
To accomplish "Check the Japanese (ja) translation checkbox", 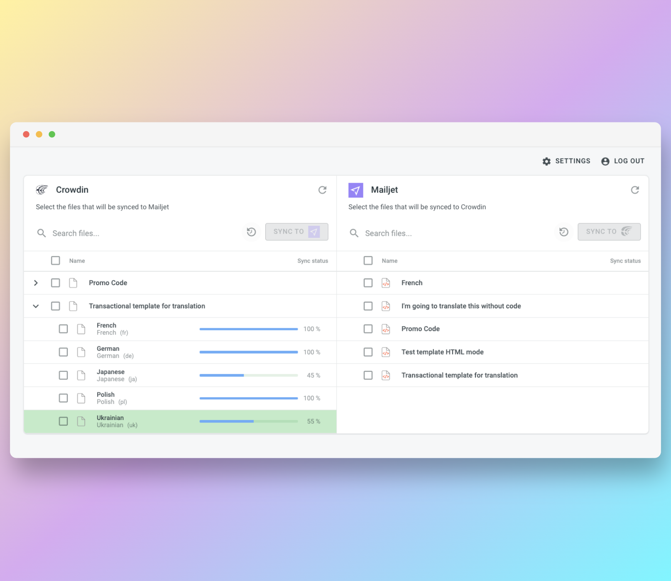I will point(63,376).
